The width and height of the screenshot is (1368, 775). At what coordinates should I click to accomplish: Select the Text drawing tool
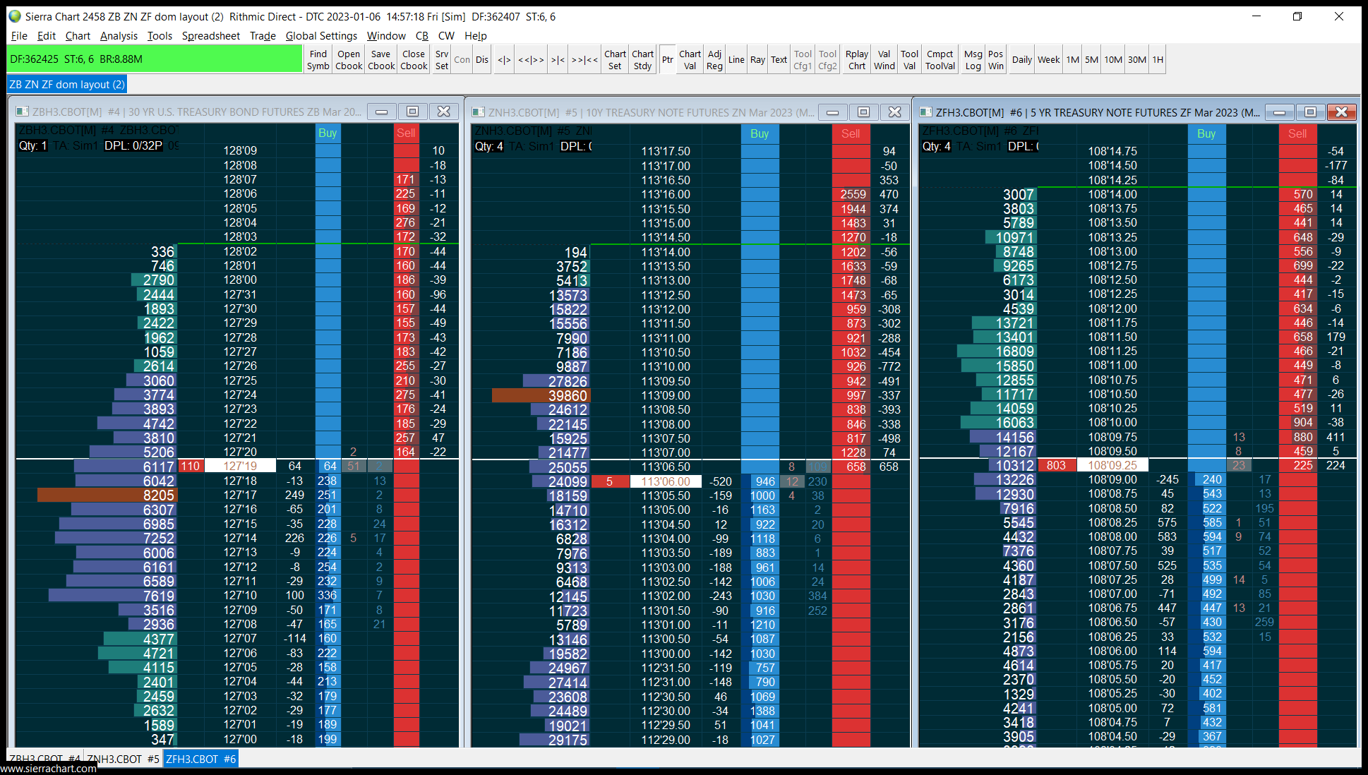click(779, 60)
